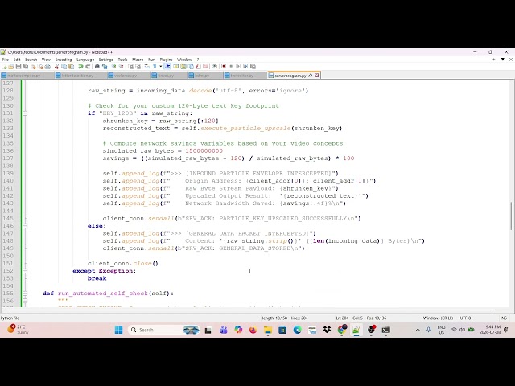
Task: Paste using the clipboard toolbar icon
Action: click(x=71, y=66)
